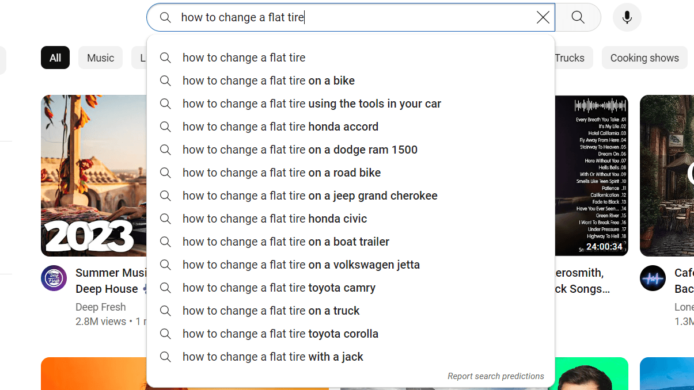Click magnifier icon beside 'with a jack' suggestion
Image resolution: width=694 pixels, height=390 pixels.
tap(165, 357)
